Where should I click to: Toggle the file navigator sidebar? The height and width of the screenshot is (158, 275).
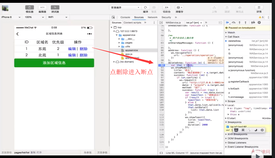pyautogui.click(x=161, y=23)
